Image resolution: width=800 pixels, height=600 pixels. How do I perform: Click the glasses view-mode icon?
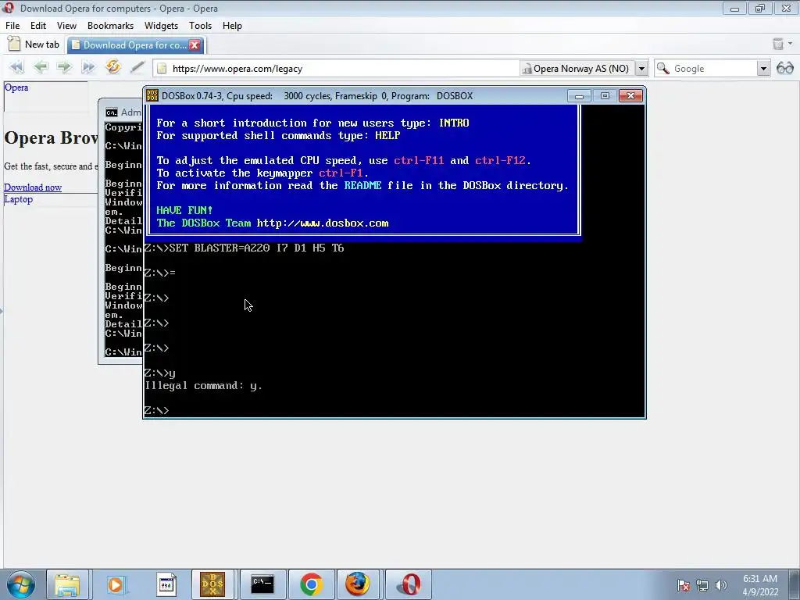784,68
